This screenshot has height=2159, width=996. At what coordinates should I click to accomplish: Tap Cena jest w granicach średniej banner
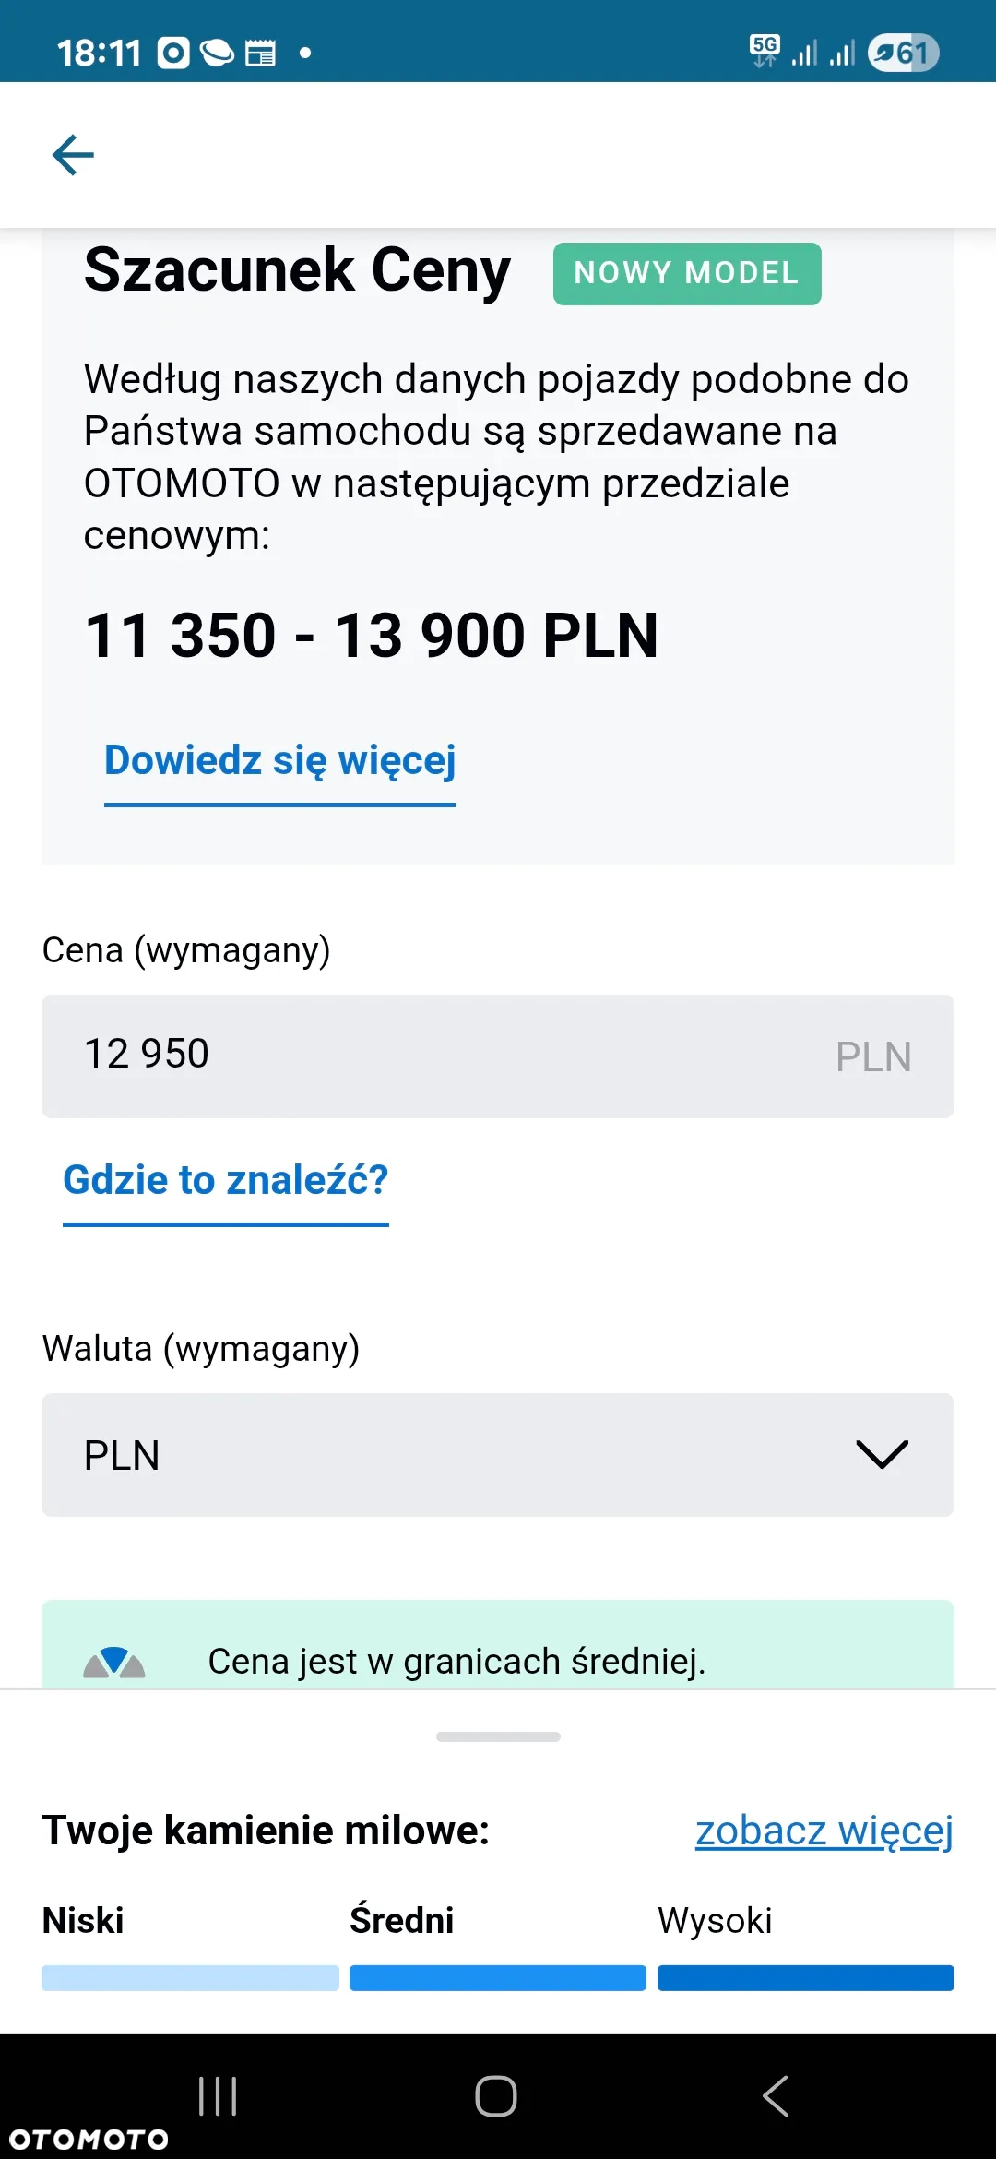498,1645
